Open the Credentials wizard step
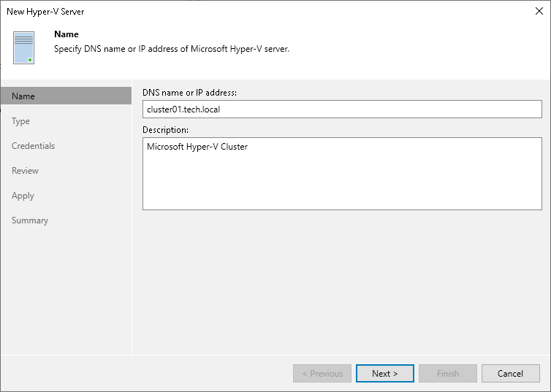The image size is (551, 392). (33, 146)
